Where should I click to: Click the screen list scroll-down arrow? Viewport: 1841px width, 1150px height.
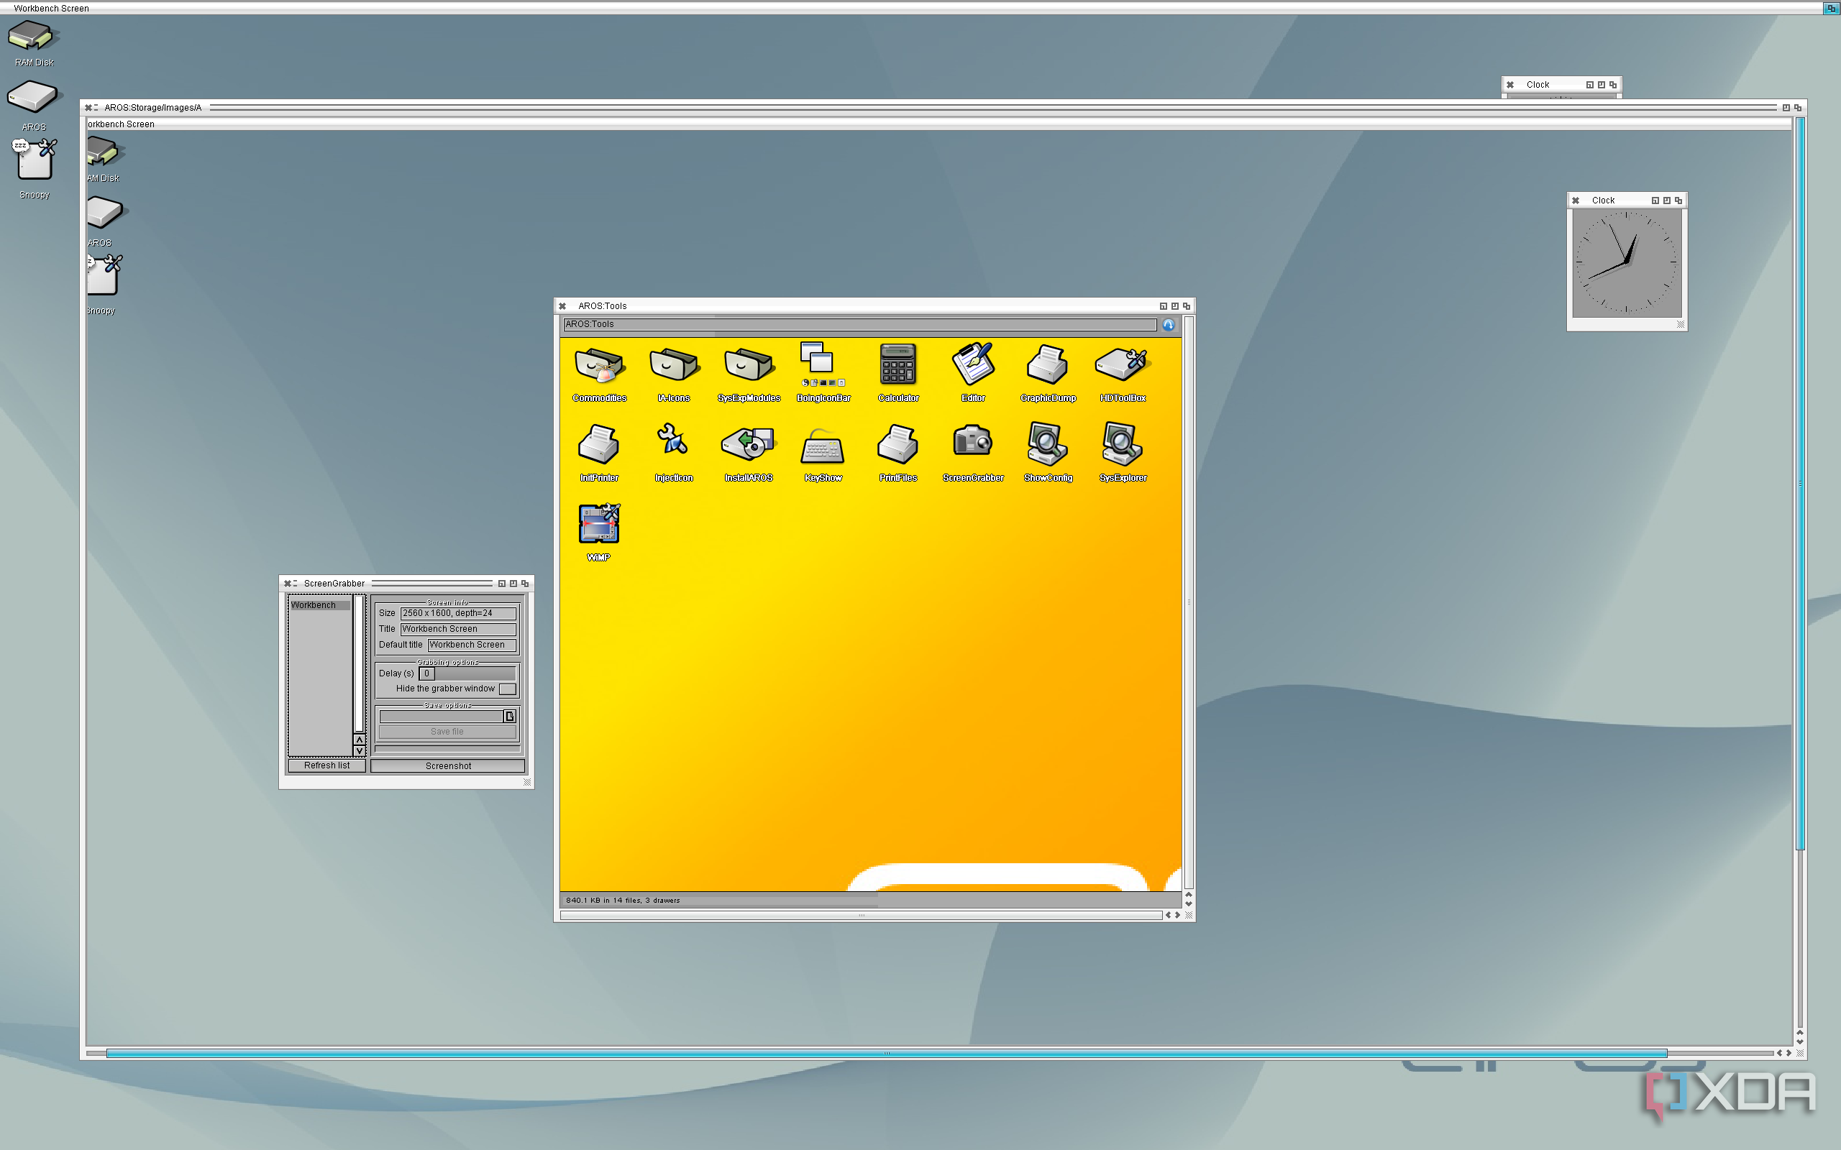coord(359,750)
